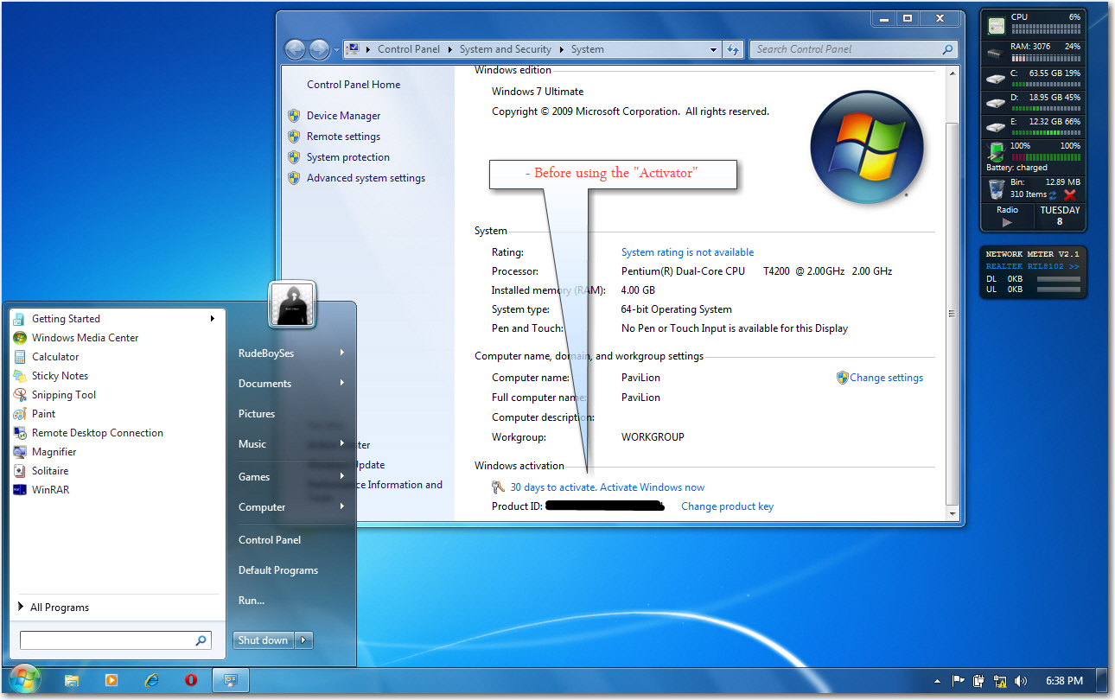Expand the Shut down options arrow
This screenshot has width=1115, height=700.
pyautogui.click(x=303, y=640)
